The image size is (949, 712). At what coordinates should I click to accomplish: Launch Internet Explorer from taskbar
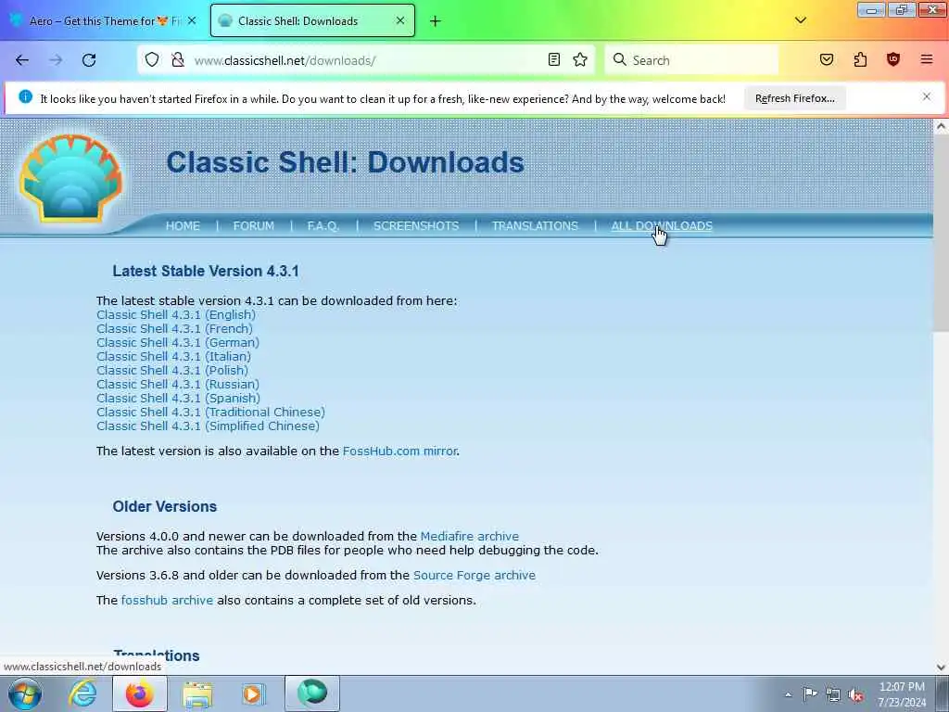pyautogui.click(x=82, y=693)
